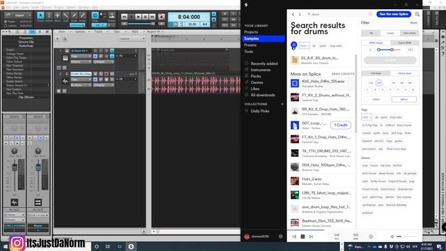Open Projects in Splice sidebar
The image size is (446, 251).
coord(251,32)
